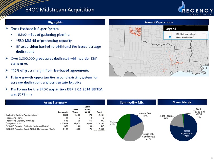Click the East Texas column header
The width and height of the screenshot is (214, 160).
point(75,111)
